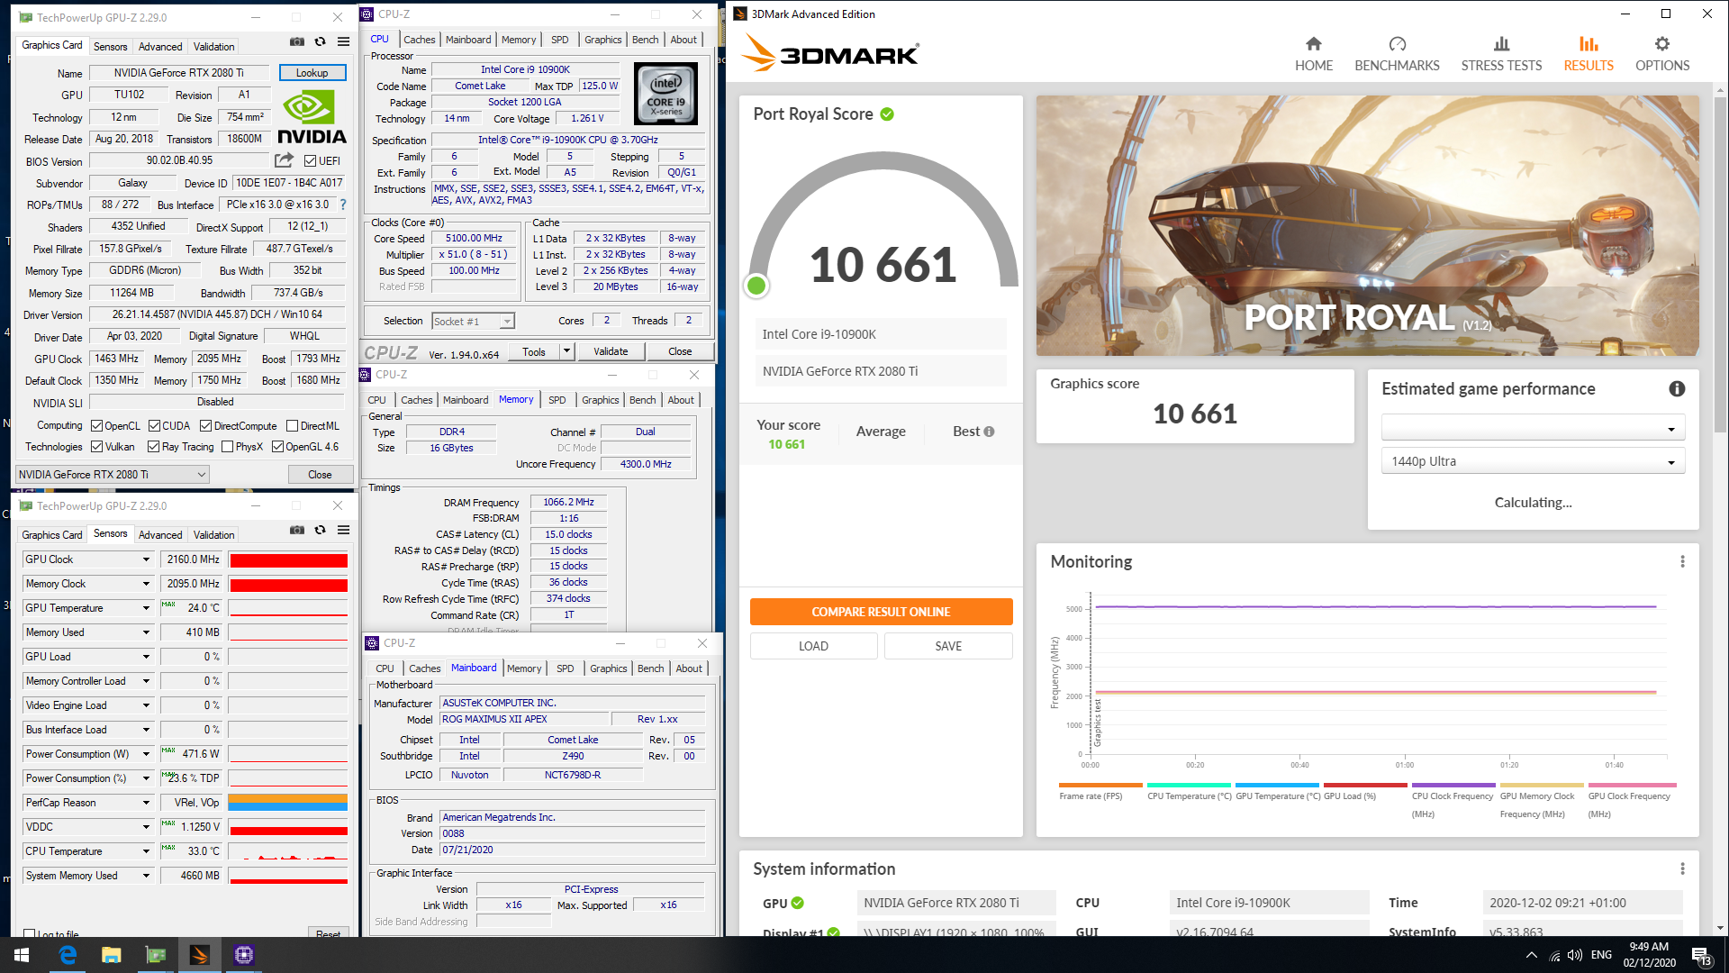Click the GPU-Z screenshot camera icon in Graphics Card window
Screen dimensions: 1729x973
click(x=296, y=42)
